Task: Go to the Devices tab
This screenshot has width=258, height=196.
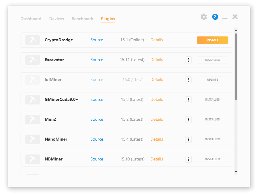Action: click(x=56, y=19)
